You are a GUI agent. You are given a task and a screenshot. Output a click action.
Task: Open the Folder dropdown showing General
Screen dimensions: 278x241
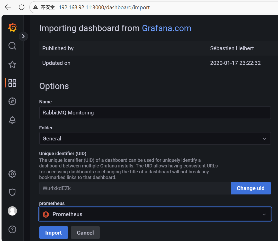155,138
